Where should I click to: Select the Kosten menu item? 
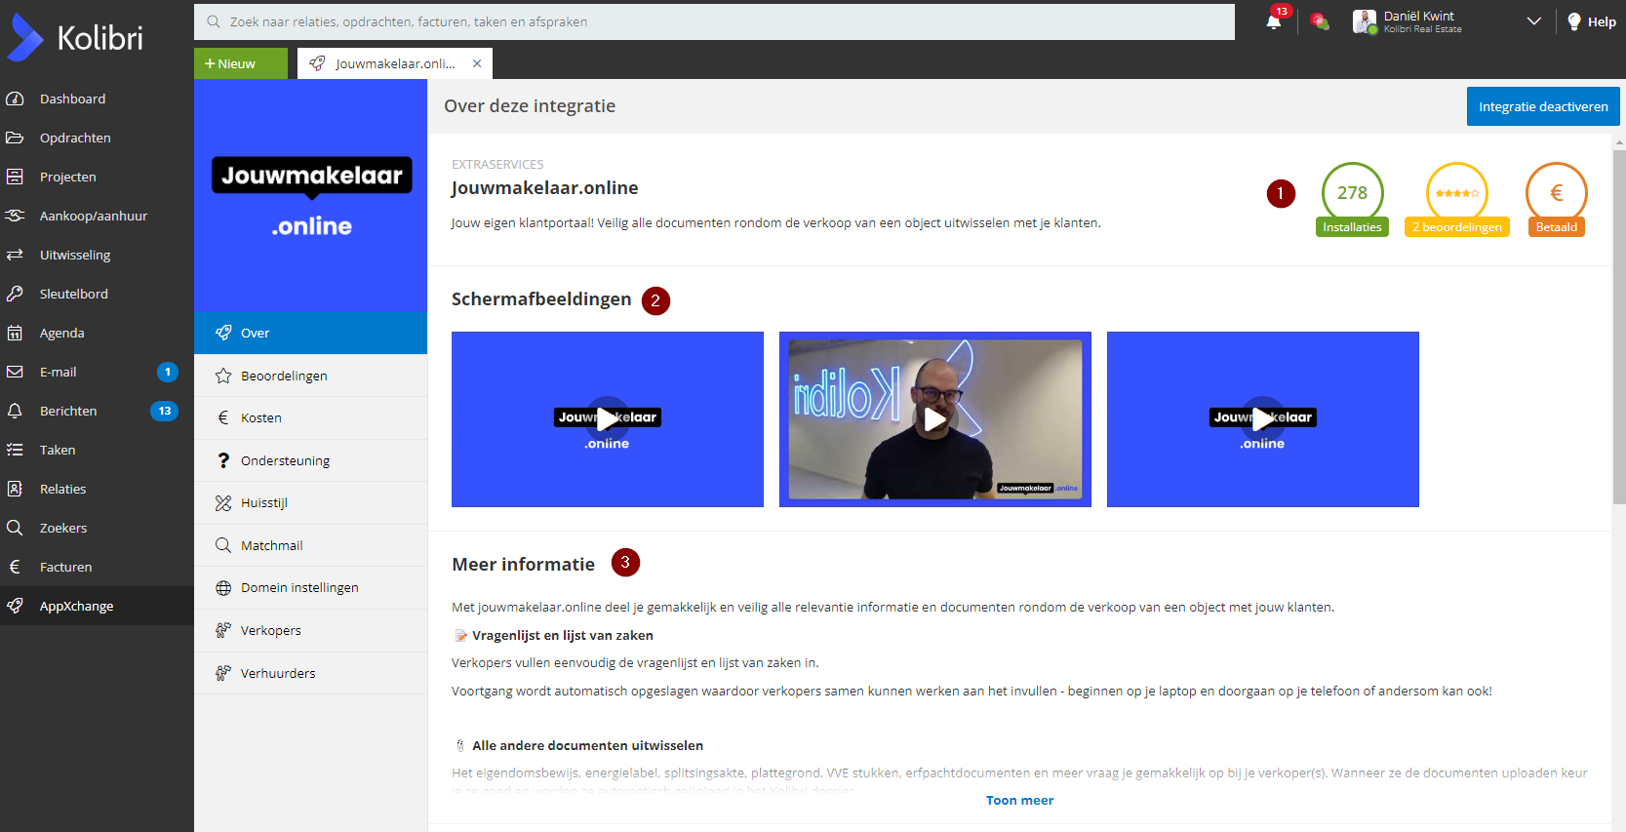coord(310,417)
